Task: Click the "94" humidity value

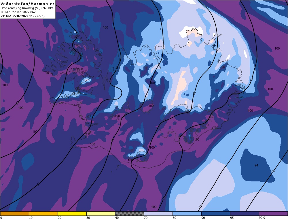Action: pyautogui.click(x=256, y=165)
